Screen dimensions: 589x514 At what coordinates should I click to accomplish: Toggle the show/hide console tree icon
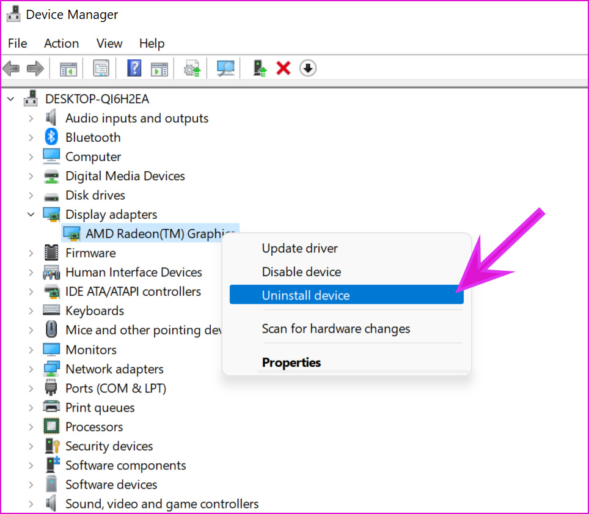pyautogui.click(x=68, y=69)
